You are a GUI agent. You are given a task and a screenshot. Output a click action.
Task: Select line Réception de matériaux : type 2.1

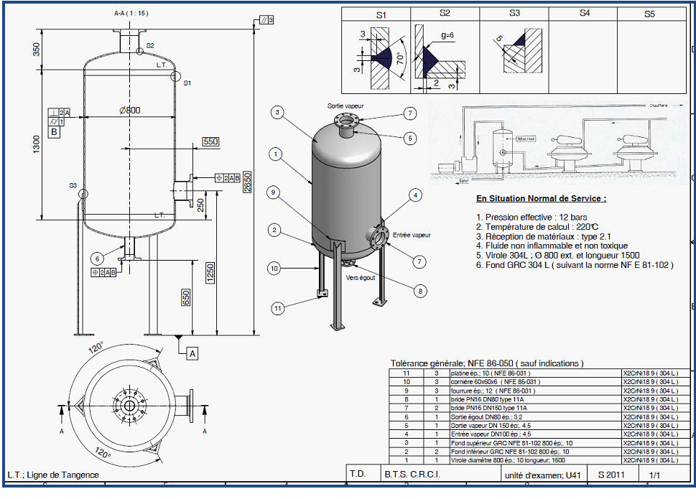[x=544, y=236]
